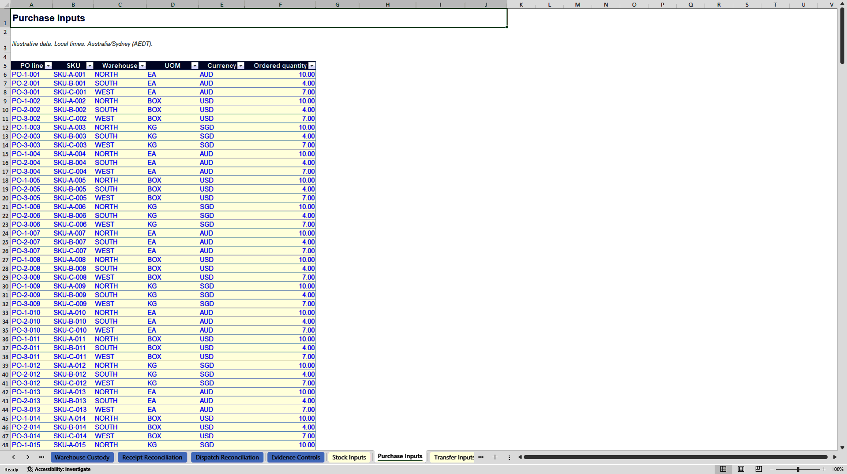Open the UOM filter dropdown
Viewport: 847px width, 474px height.
click(195, 66)
